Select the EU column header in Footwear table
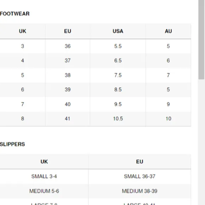 coord(68,31)
